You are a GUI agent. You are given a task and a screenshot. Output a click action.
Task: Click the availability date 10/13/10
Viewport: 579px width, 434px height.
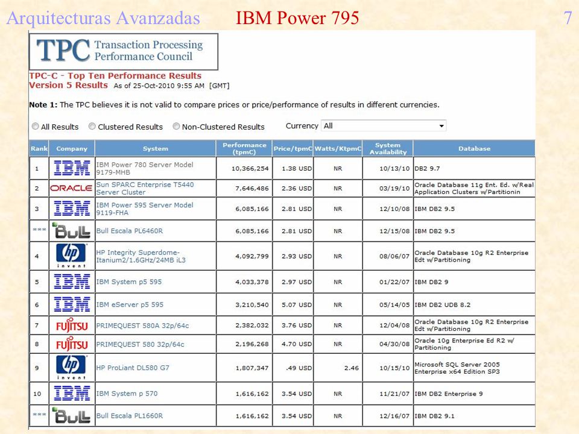coord(394,168)
